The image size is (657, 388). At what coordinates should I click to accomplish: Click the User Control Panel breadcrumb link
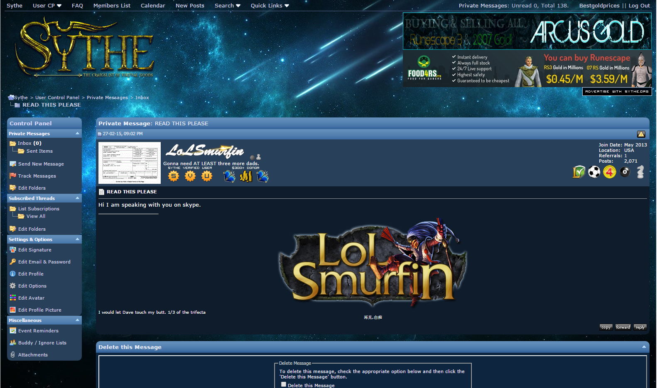[x=57, y=98]
